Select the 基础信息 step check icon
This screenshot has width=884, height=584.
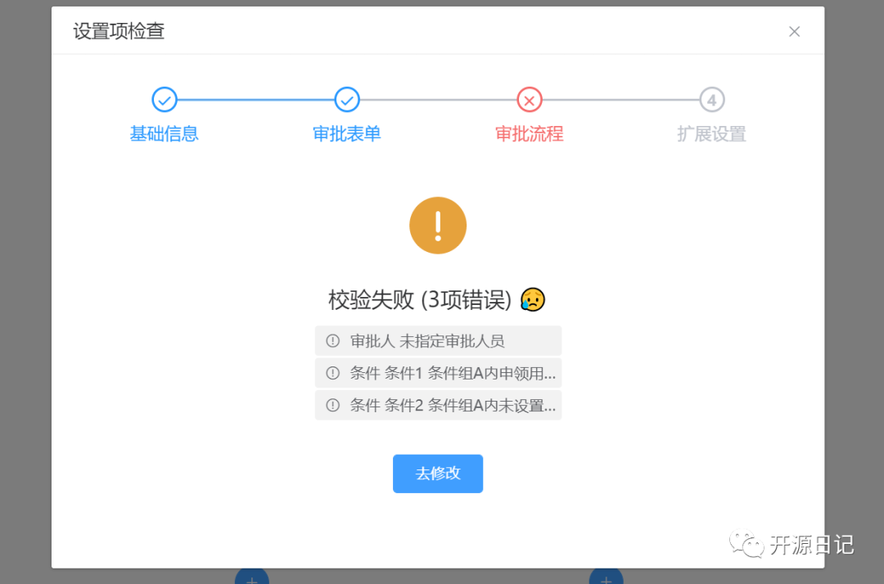pyautogui.click(x=164, y=100)
